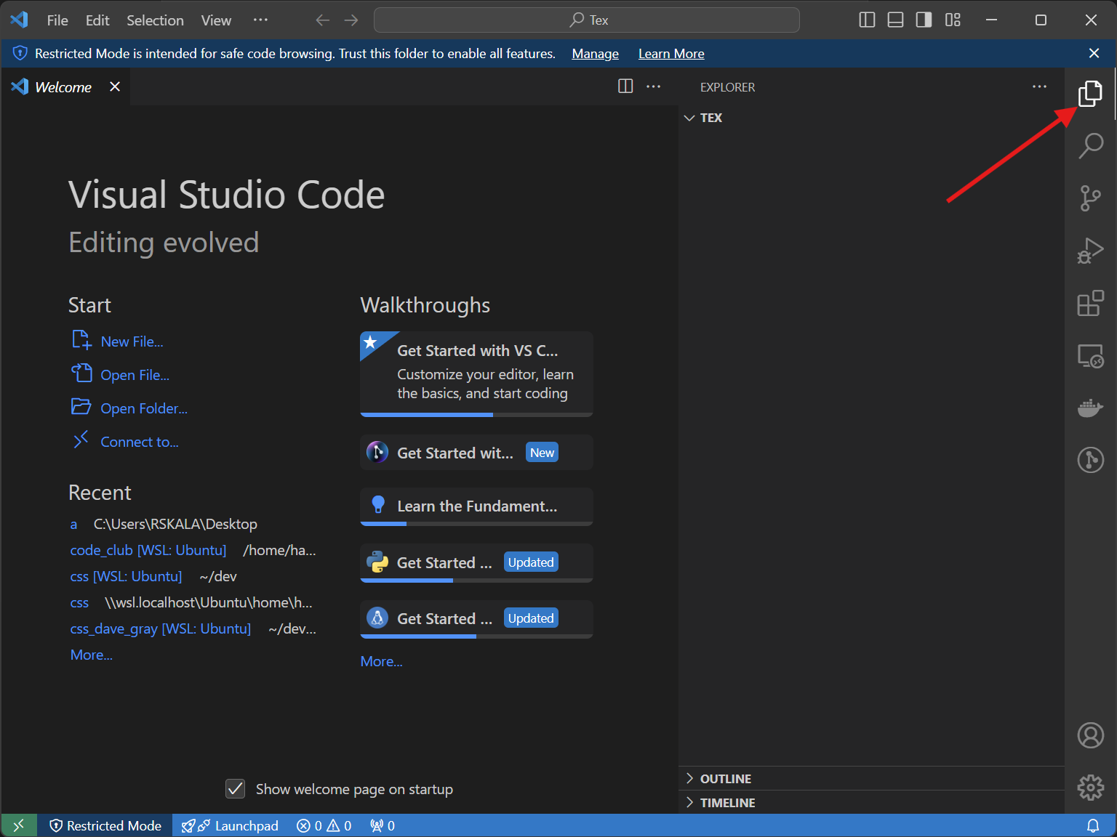Open the Accounts icon
1117x837 pixels.
coord(1090,735)
